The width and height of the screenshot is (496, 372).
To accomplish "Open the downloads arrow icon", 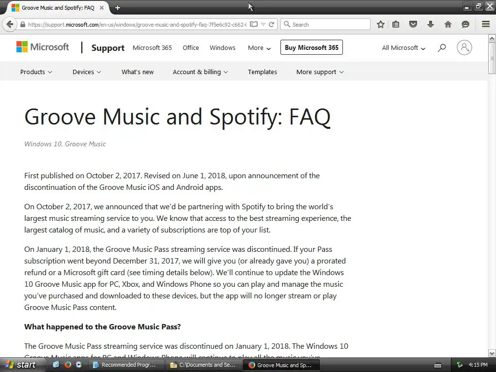I will (x=431, y=24).
